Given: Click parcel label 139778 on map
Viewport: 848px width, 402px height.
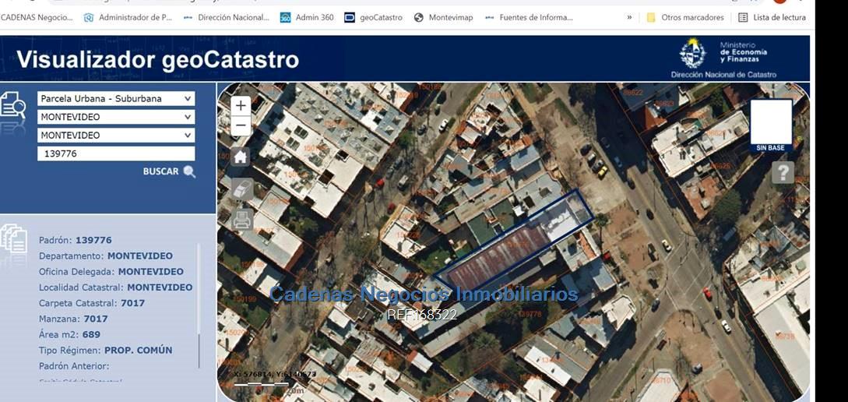Looking at the screenshot, I should 530,314.
